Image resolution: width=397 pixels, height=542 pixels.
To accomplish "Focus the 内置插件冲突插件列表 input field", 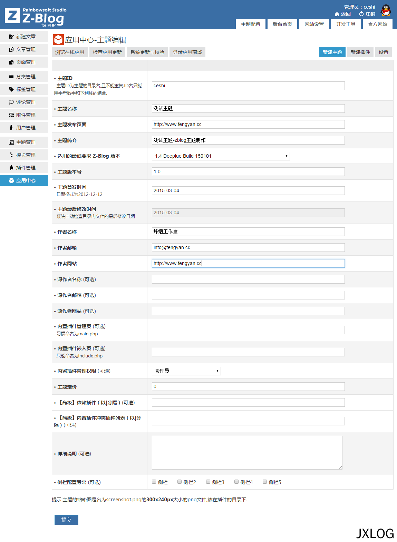I will pyautogui.click(x=248, y=421).
